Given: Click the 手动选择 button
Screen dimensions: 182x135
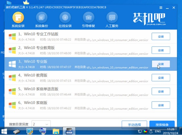Looking at the screenshot, I should (x=134, y=125).
